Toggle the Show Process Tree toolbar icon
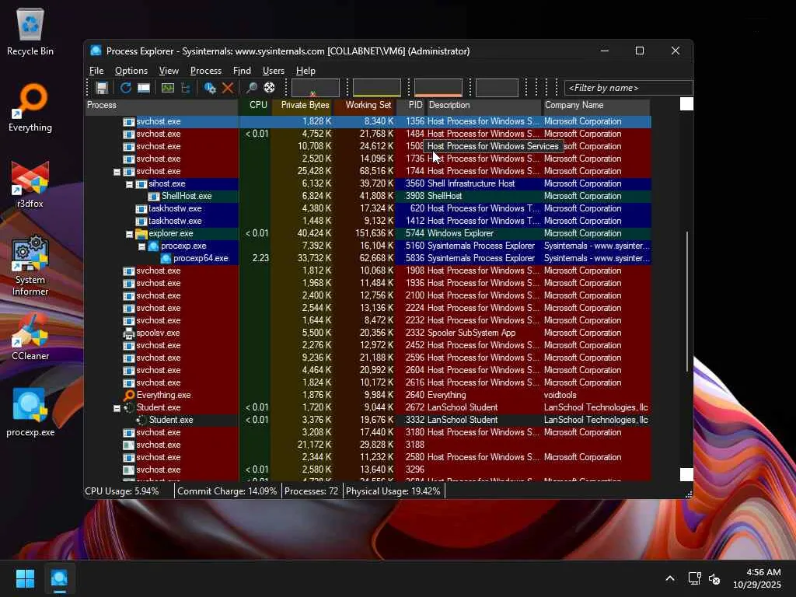Viewport: 796px width, 597px height. [x=186, y=88]
